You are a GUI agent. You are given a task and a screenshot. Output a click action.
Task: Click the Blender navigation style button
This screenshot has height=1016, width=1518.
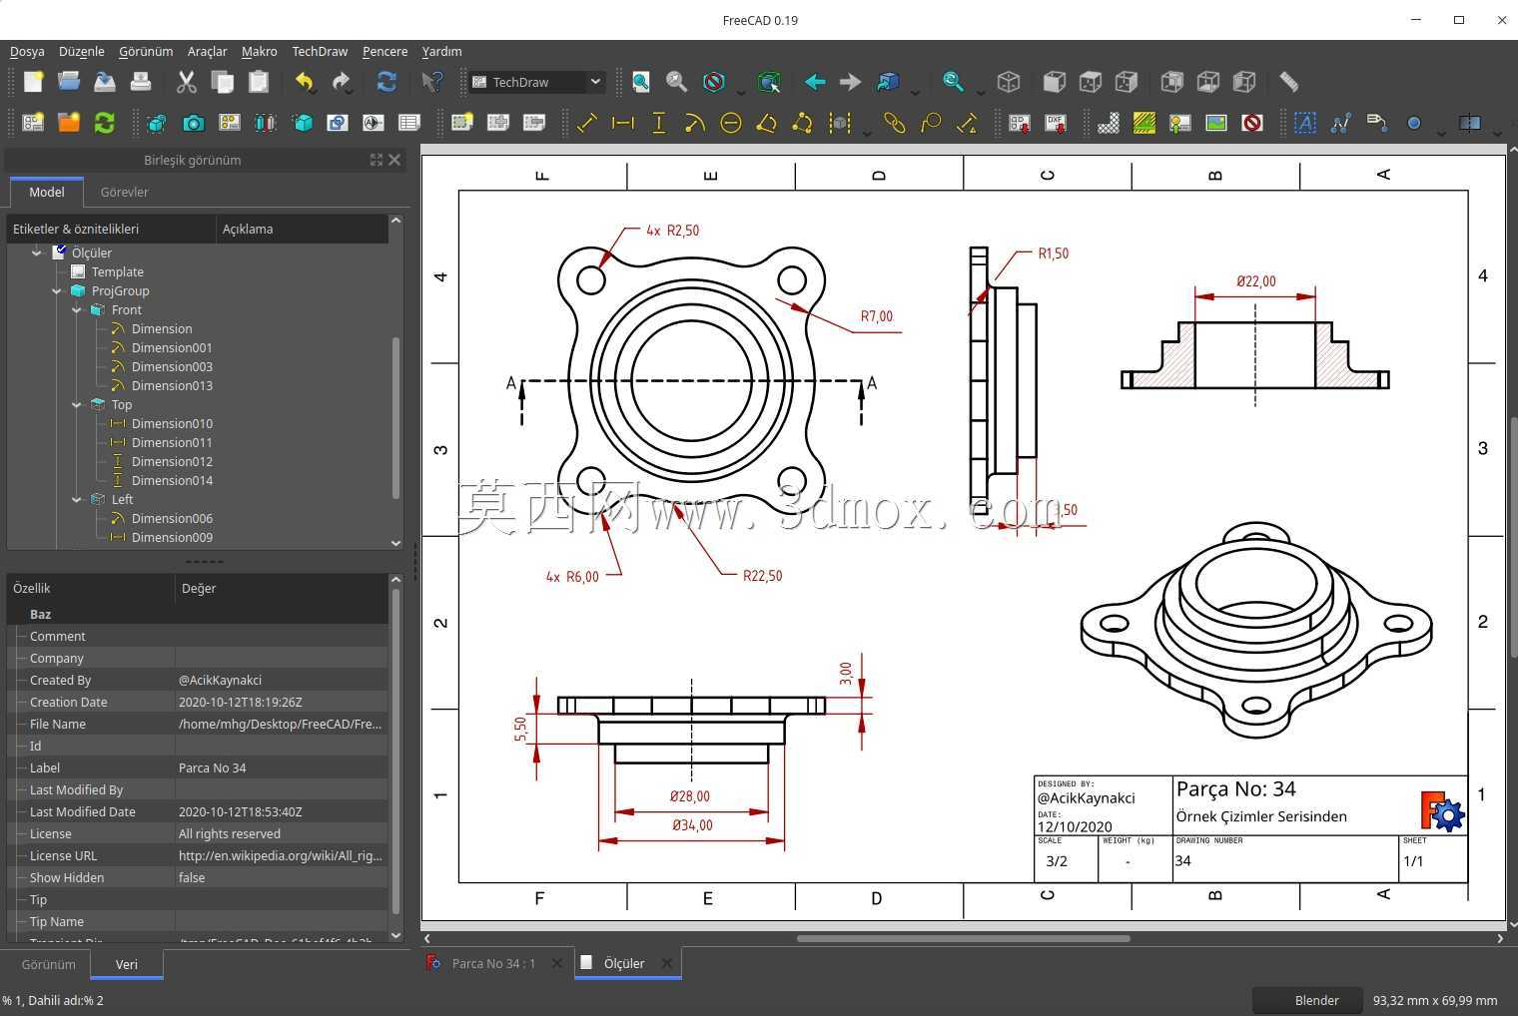pyautogui.click(x=1306, y=1000)
